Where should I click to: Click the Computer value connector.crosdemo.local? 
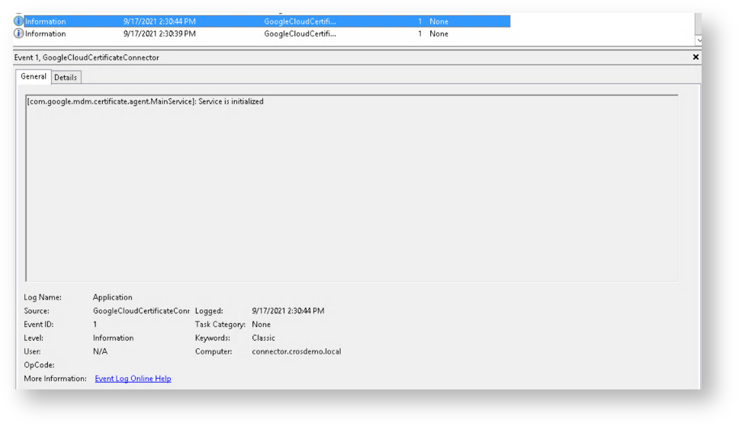tap(296, 351)
